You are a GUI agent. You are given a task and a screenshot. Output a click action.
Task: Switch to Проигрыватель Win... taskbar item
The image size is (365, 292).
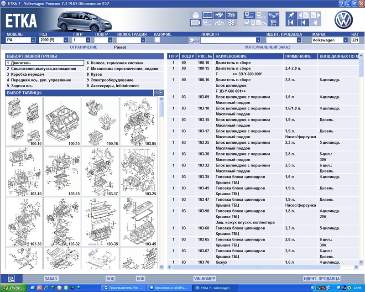pyautogui.click(x=124, y=288)
